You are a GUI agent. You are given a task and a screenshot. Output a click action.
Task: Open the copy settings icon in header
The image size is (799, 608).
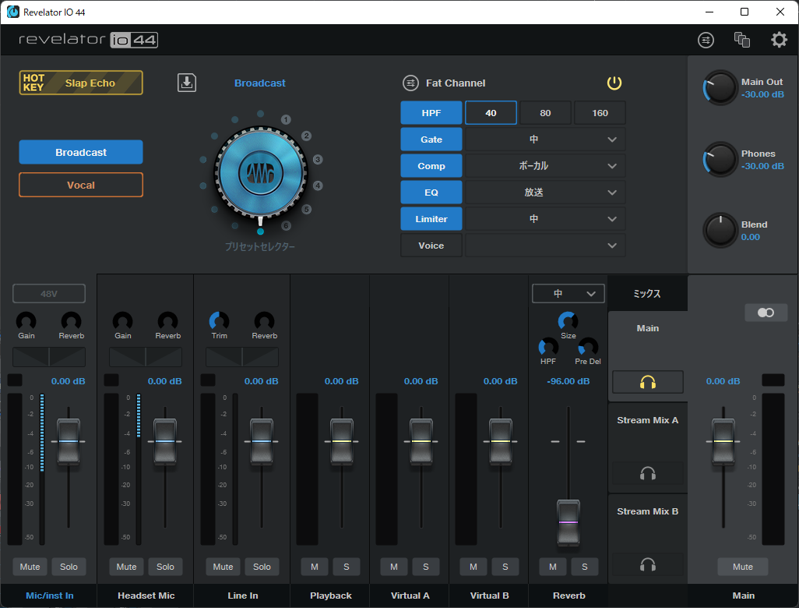742,40
